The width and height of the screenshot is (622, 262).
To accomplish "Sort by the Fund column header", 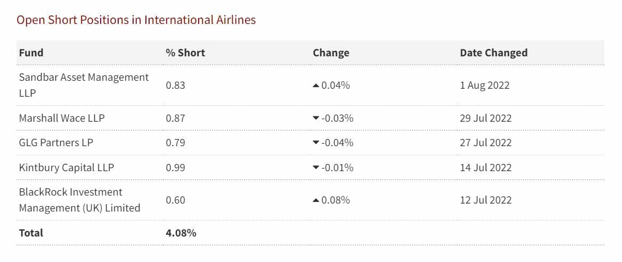I will tap(31, 53).
